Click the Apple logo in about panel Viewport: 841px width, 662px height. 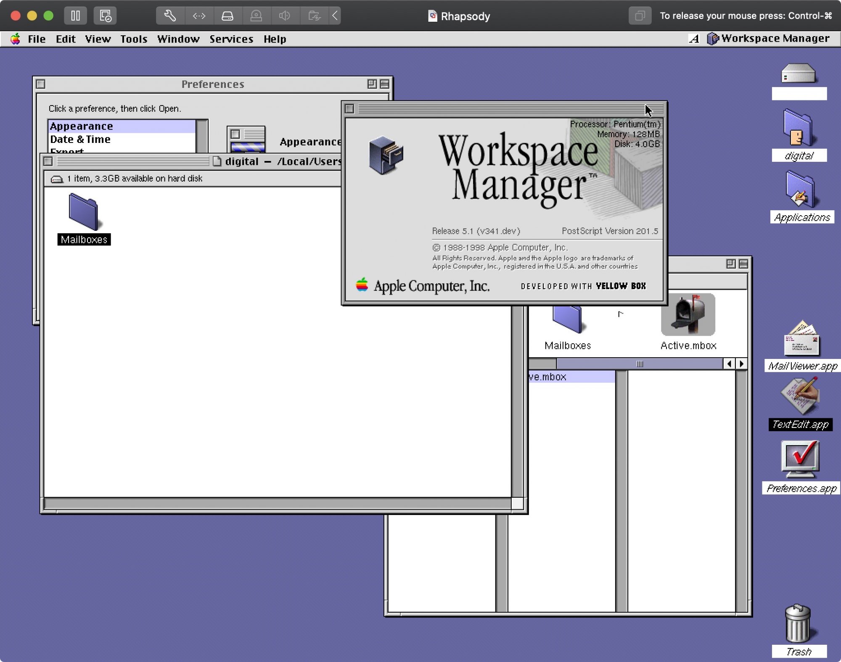(362, 285)
